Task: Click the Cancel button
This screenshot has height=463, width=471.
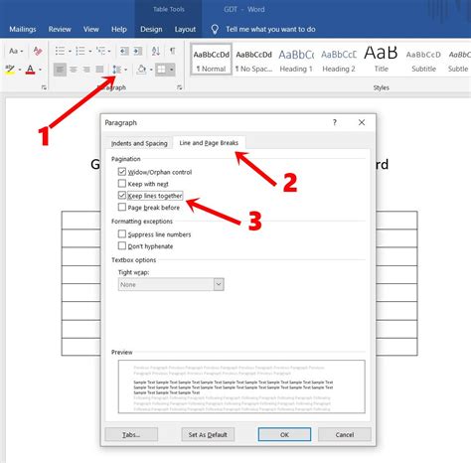Action: (x=345, y=434)
